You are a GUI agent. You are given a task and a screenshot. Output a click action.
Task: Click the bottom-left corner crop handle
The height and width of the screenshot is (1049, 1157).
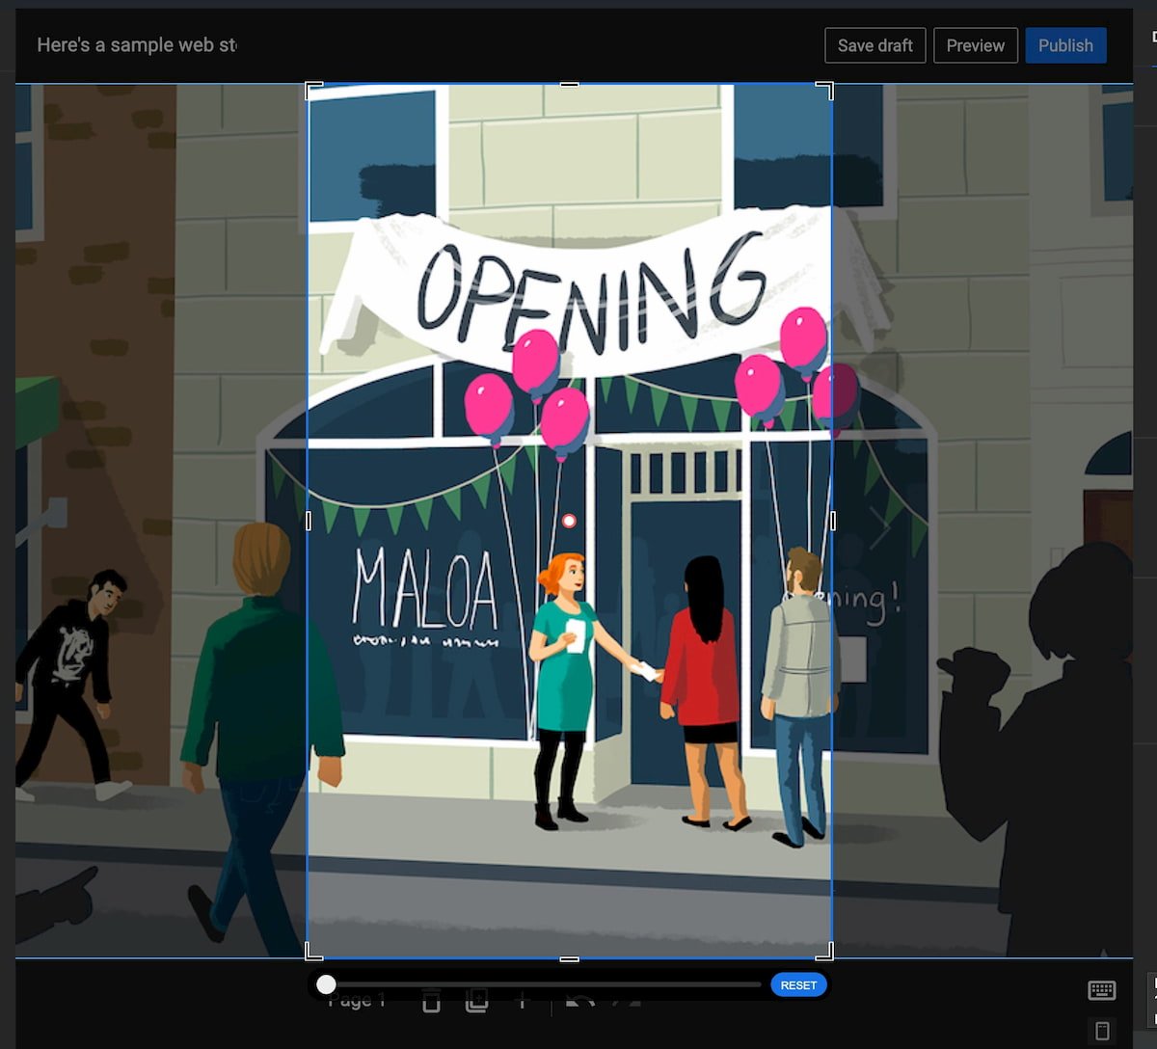tap(313, 952)
